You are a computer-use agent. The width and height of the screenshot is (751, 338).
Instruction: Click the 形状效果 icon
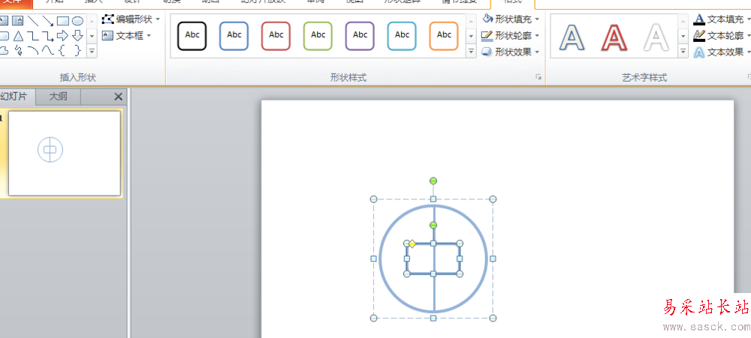[x=487, y=52]
